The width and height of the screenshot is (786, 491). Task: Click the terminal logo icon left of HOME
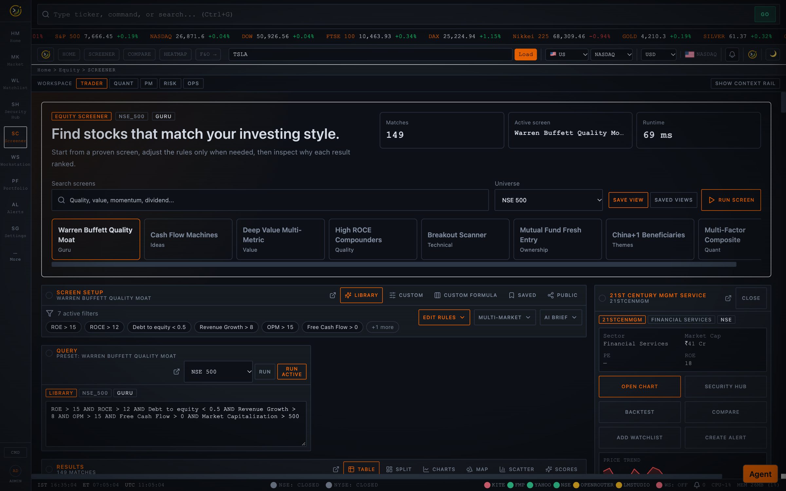point(46,54)
